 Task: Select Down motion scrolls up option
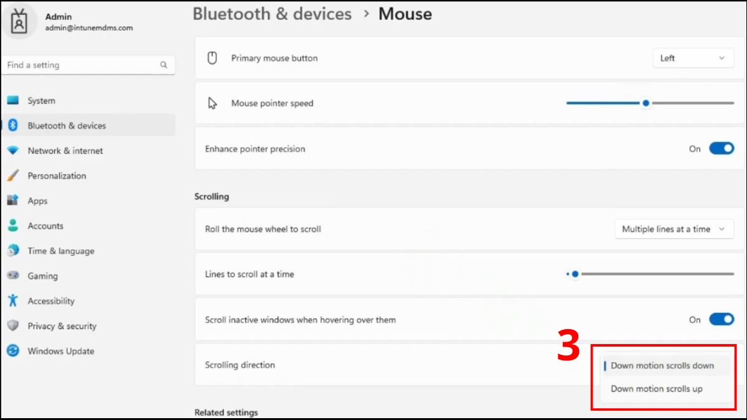click(657, 389)
